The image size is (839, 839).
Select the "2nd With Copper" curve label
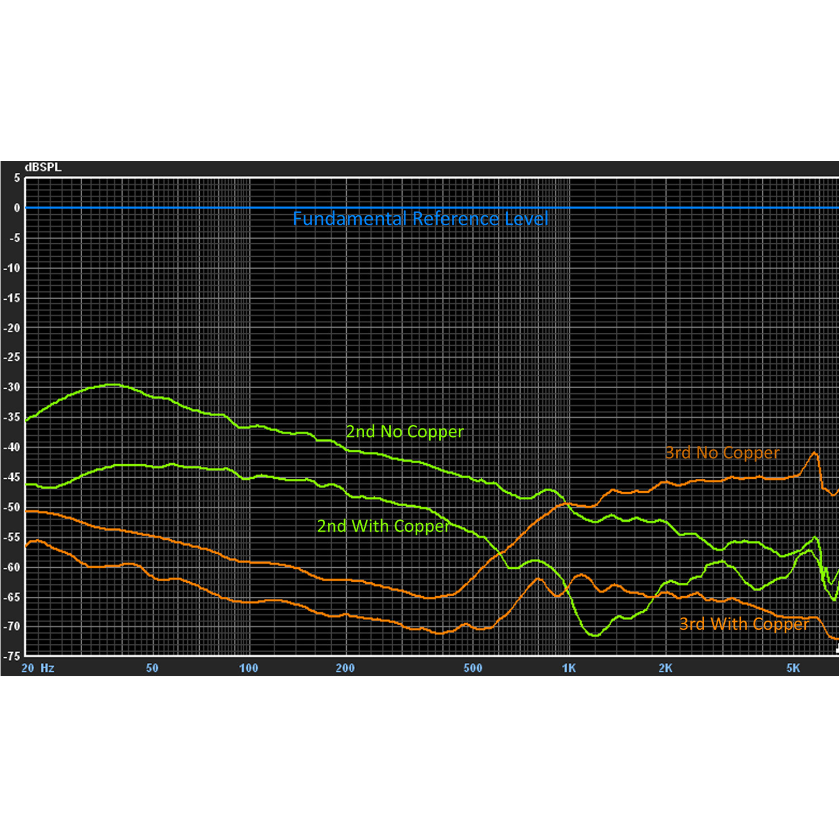click(x=383, y=526)
